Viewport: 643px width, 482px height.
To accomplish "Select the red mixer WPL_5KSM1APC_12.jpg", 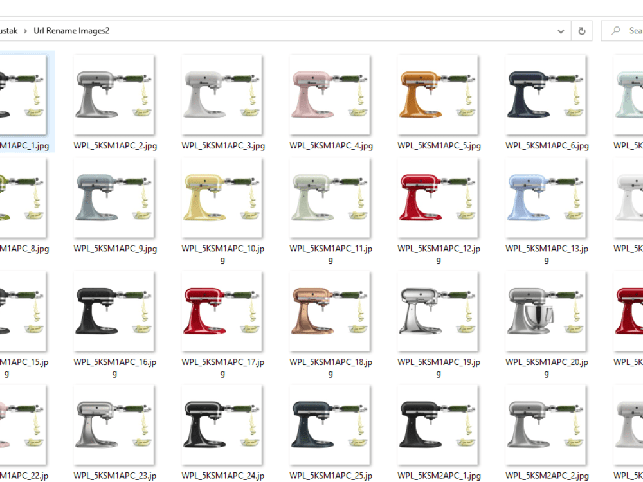I will pos(437,197).
